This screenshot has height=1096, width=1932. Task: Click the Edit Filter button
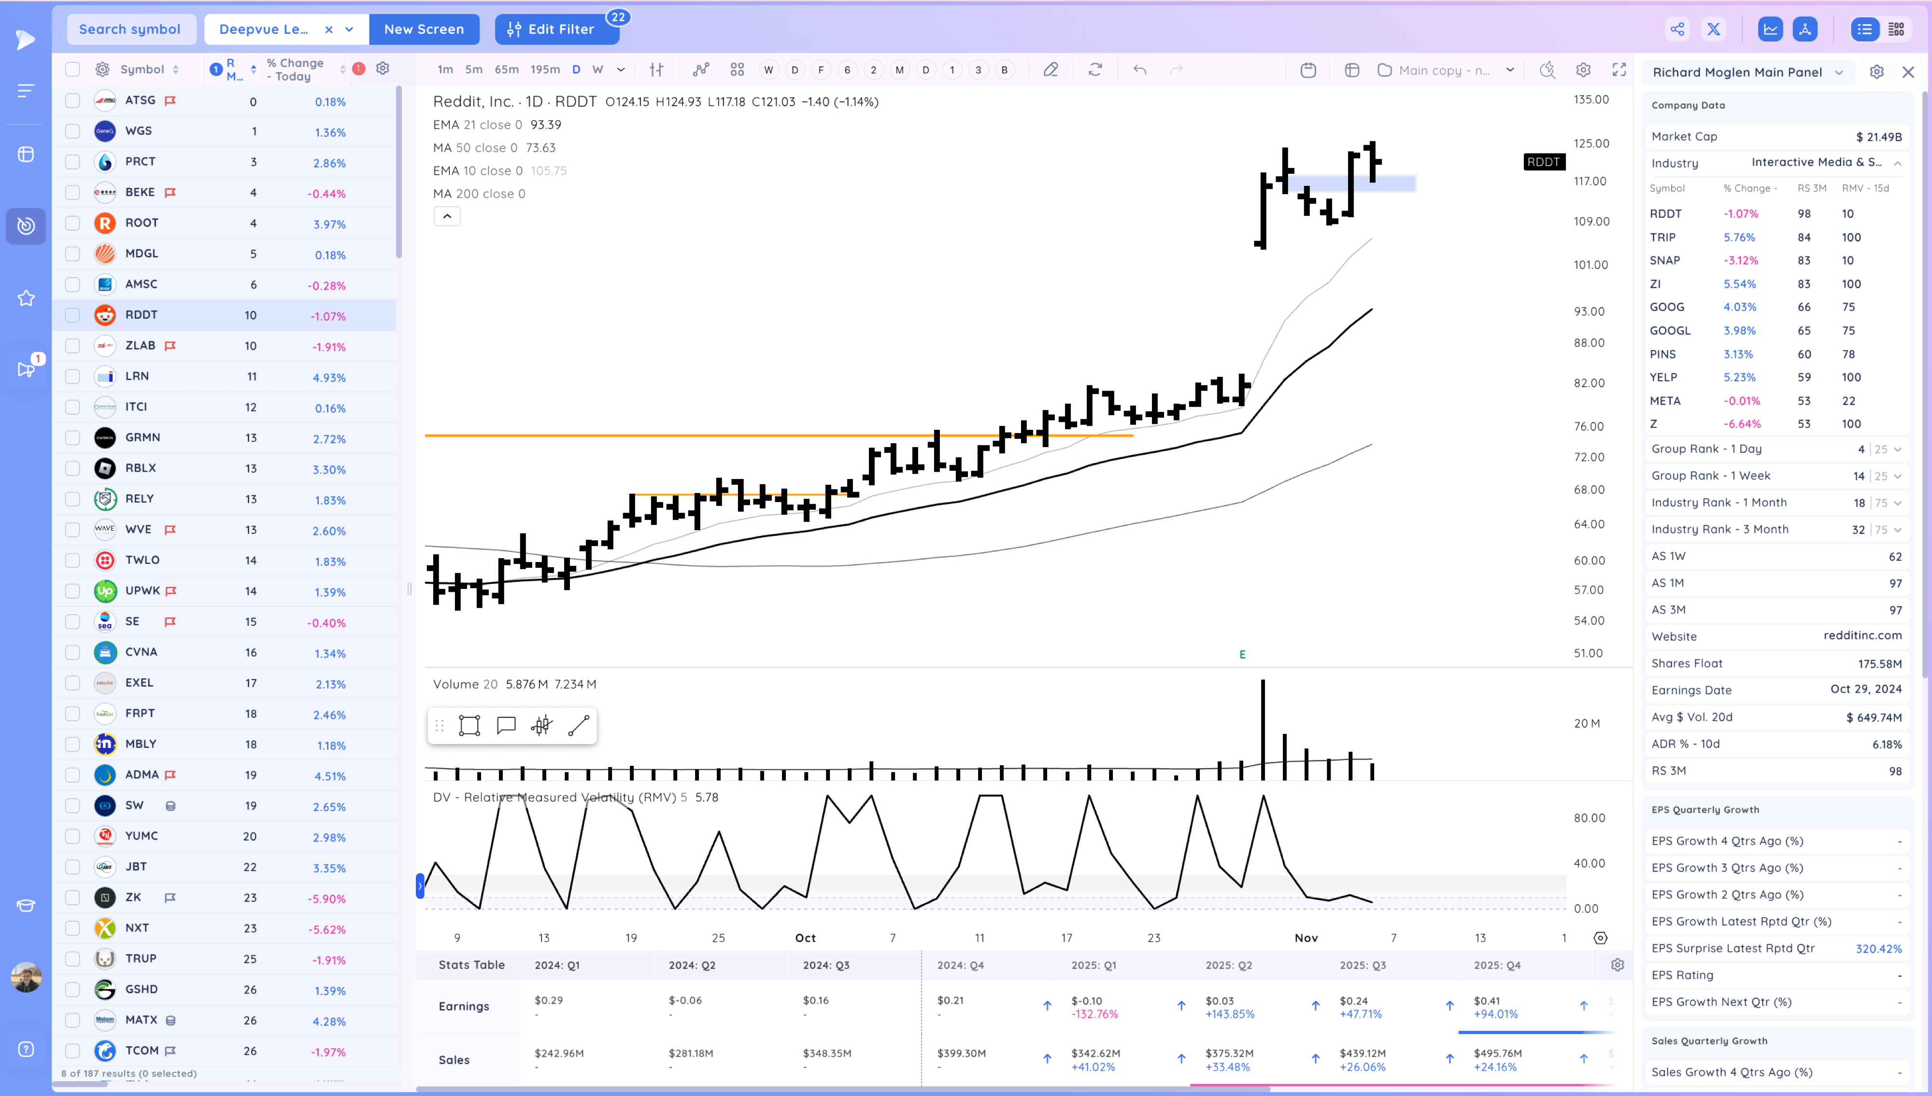pyautogui.click(x=556, y=29)
